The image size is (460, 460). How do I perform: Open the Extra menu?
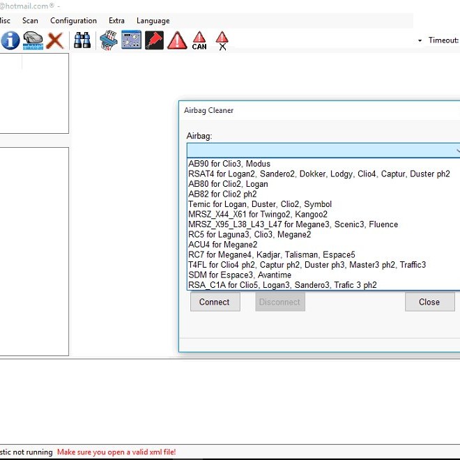pyautogui.click(x=116, y=21)
